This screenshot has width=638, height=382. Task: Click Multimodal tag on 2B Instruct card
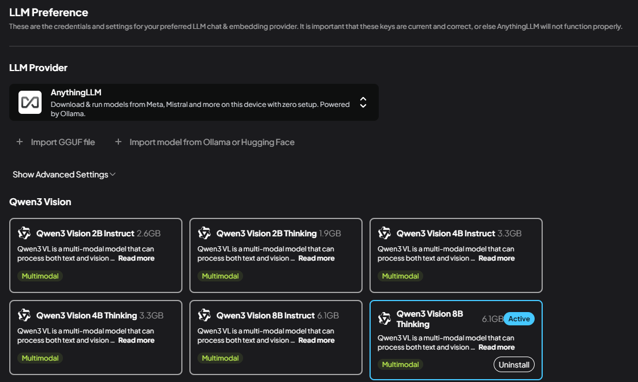(40, 276)
